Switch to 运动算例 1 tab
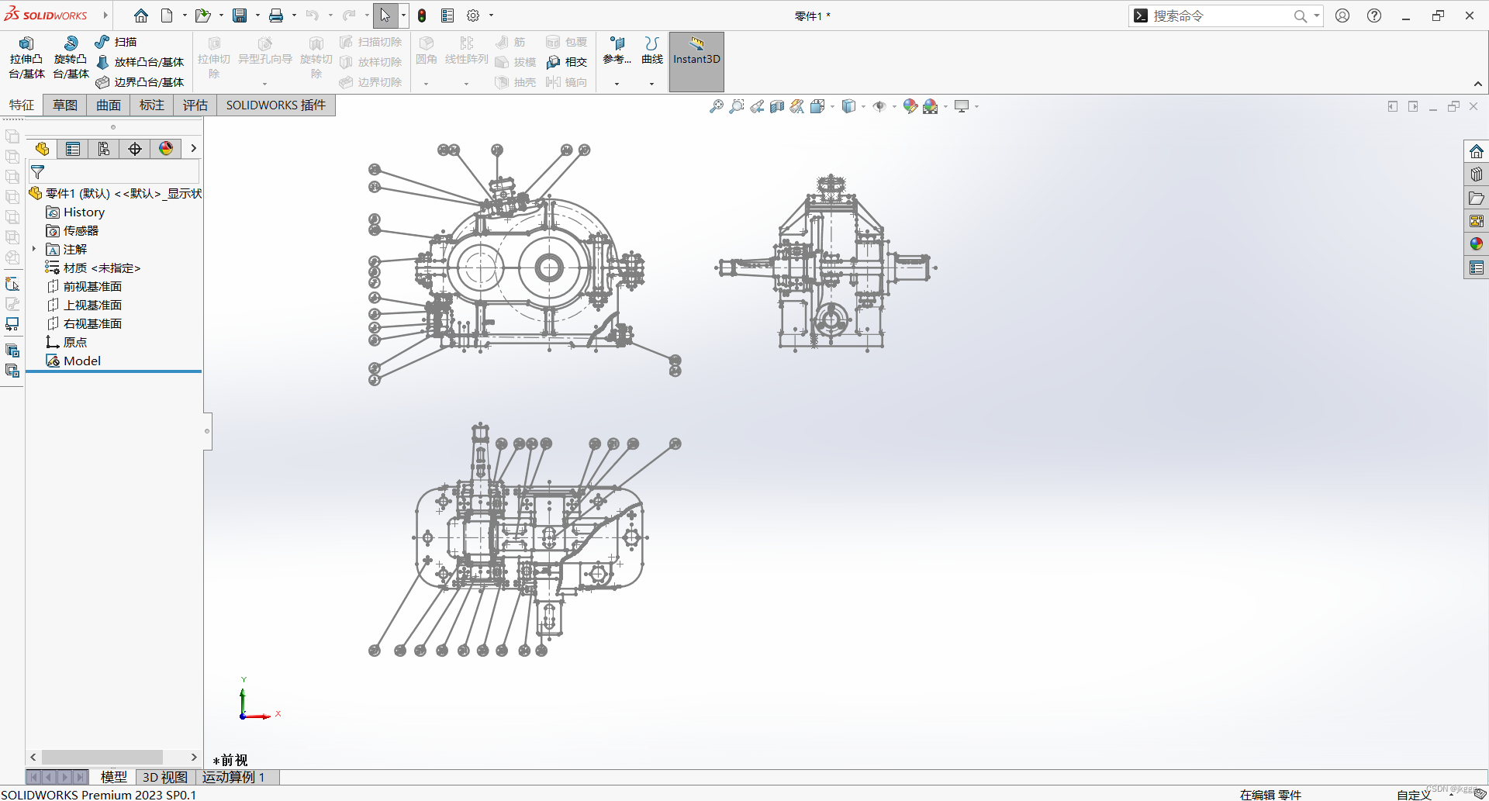 (233, 777)
